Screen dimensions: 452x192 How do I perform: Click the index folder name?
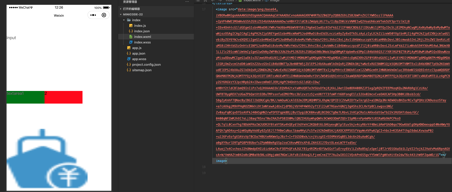136,20
